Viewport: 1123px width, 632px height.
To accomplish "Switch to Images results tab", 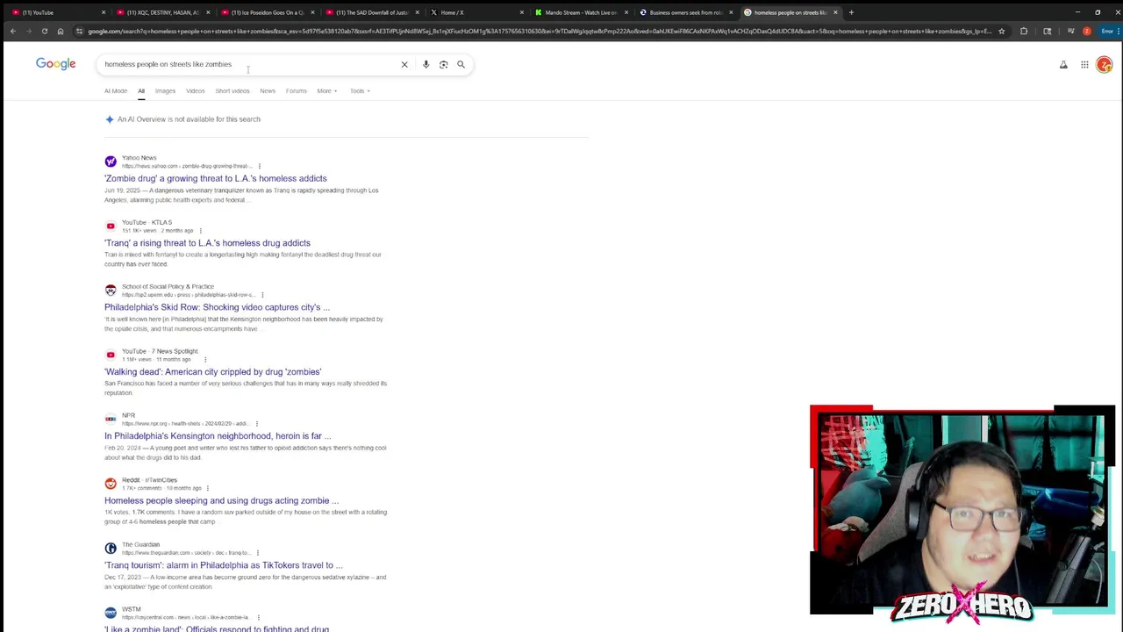I will pyautogui.click(x=165, y=90).
